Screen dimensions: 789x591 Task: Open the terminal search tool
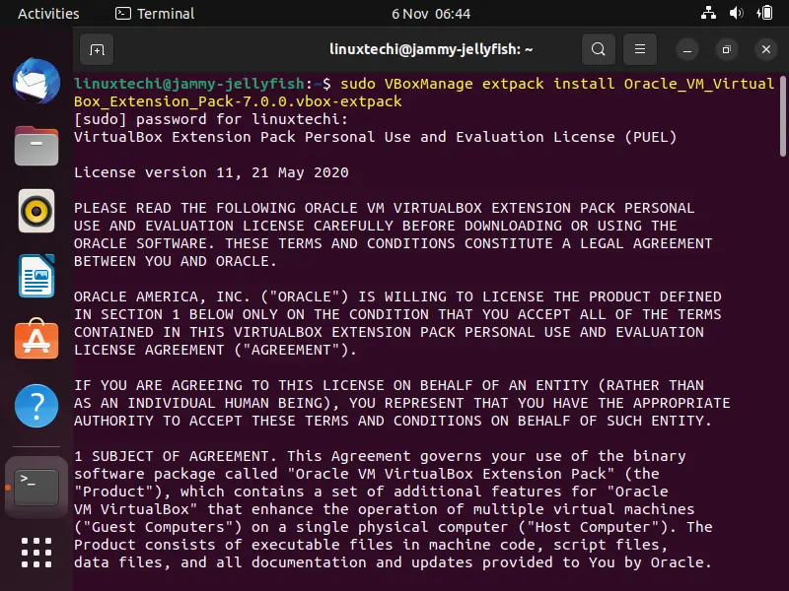tap(599, 49)
